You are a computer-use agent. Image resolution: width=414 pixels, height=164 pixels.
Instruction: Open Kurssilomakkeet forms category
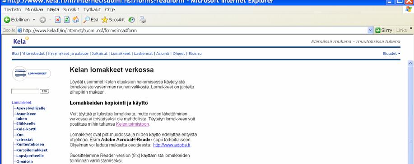click(32, 150)
